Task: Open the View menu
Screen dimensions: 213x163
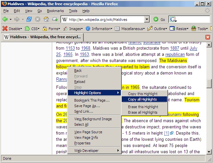Action: [x=29, y=11]
